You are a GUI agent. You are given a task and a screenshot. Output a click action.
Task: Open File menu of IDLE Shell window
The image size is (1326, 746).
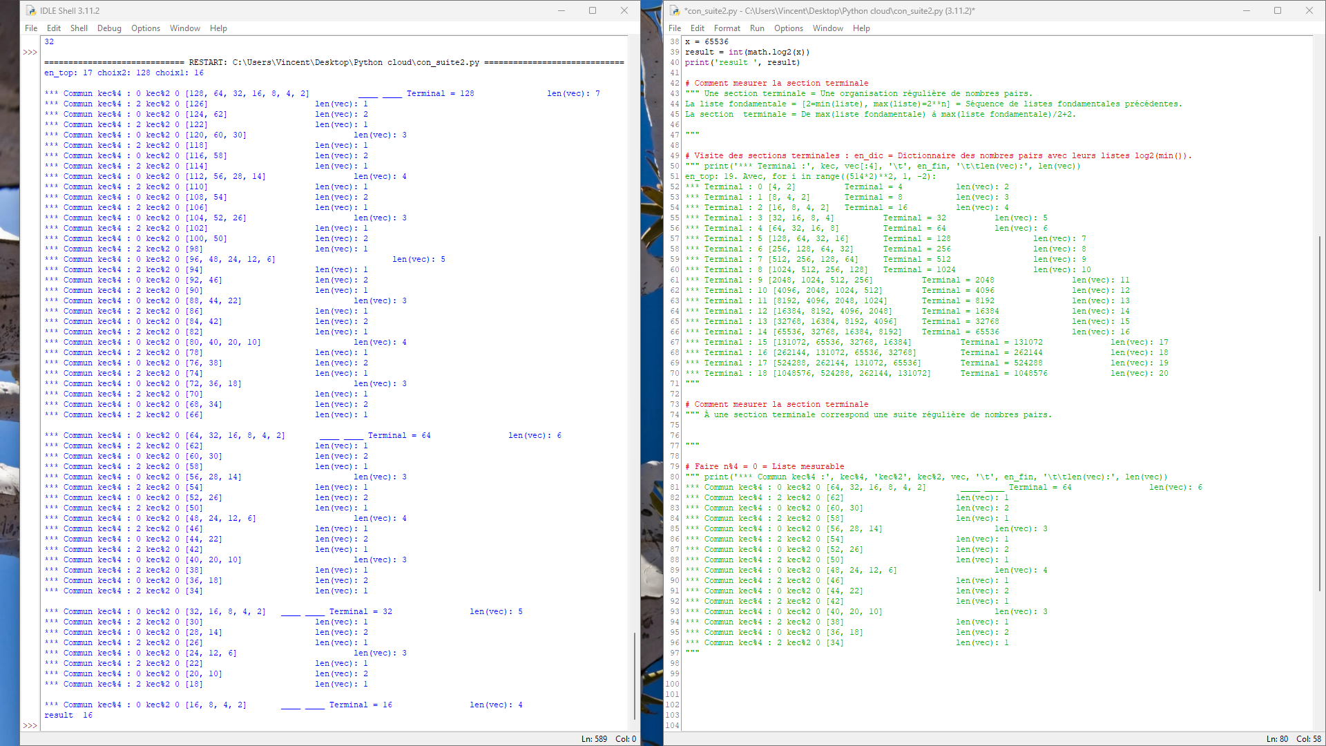[31, 28]
